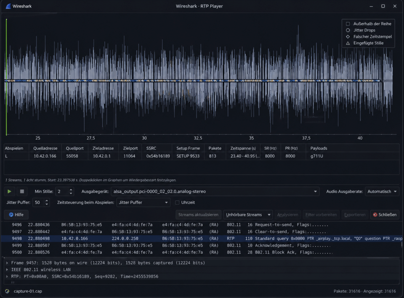This screenshot has height=298, width=404.
Task: Sort by the Quellport column header
Action: point(75,148)
